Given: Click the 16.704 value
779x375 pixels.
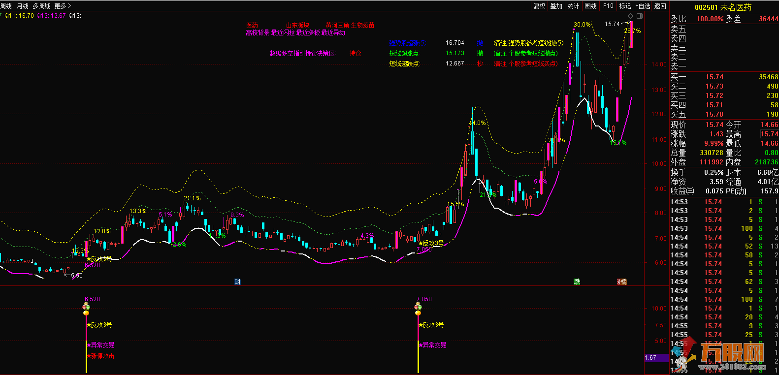Looking at the screenshot, I should click(455, 43).
